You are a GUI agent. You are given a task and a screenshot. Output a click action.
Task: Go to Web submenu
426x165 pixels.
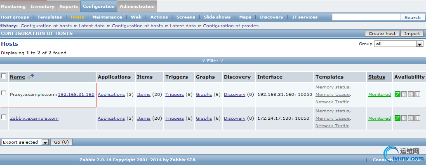tap(136, 17)
